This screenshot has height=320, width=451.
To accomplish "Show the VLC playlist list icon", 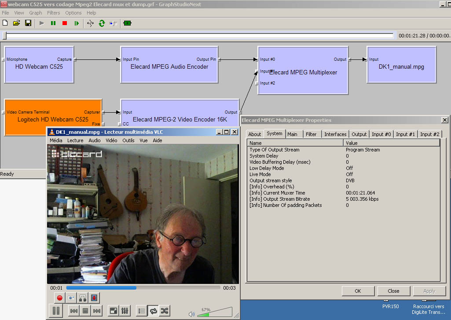I will click(142, 311).
